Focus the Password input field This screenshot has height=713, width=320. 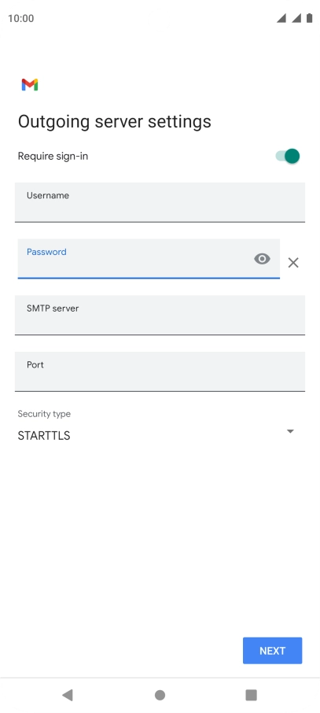[149, 258]
